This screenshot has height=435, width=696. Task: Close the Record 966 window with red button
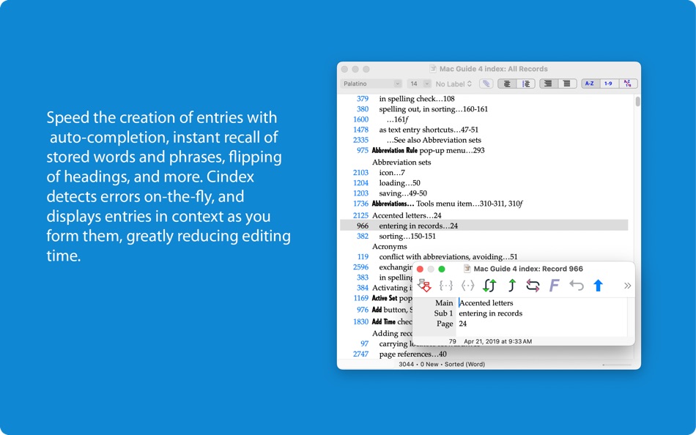click(420, 269)
